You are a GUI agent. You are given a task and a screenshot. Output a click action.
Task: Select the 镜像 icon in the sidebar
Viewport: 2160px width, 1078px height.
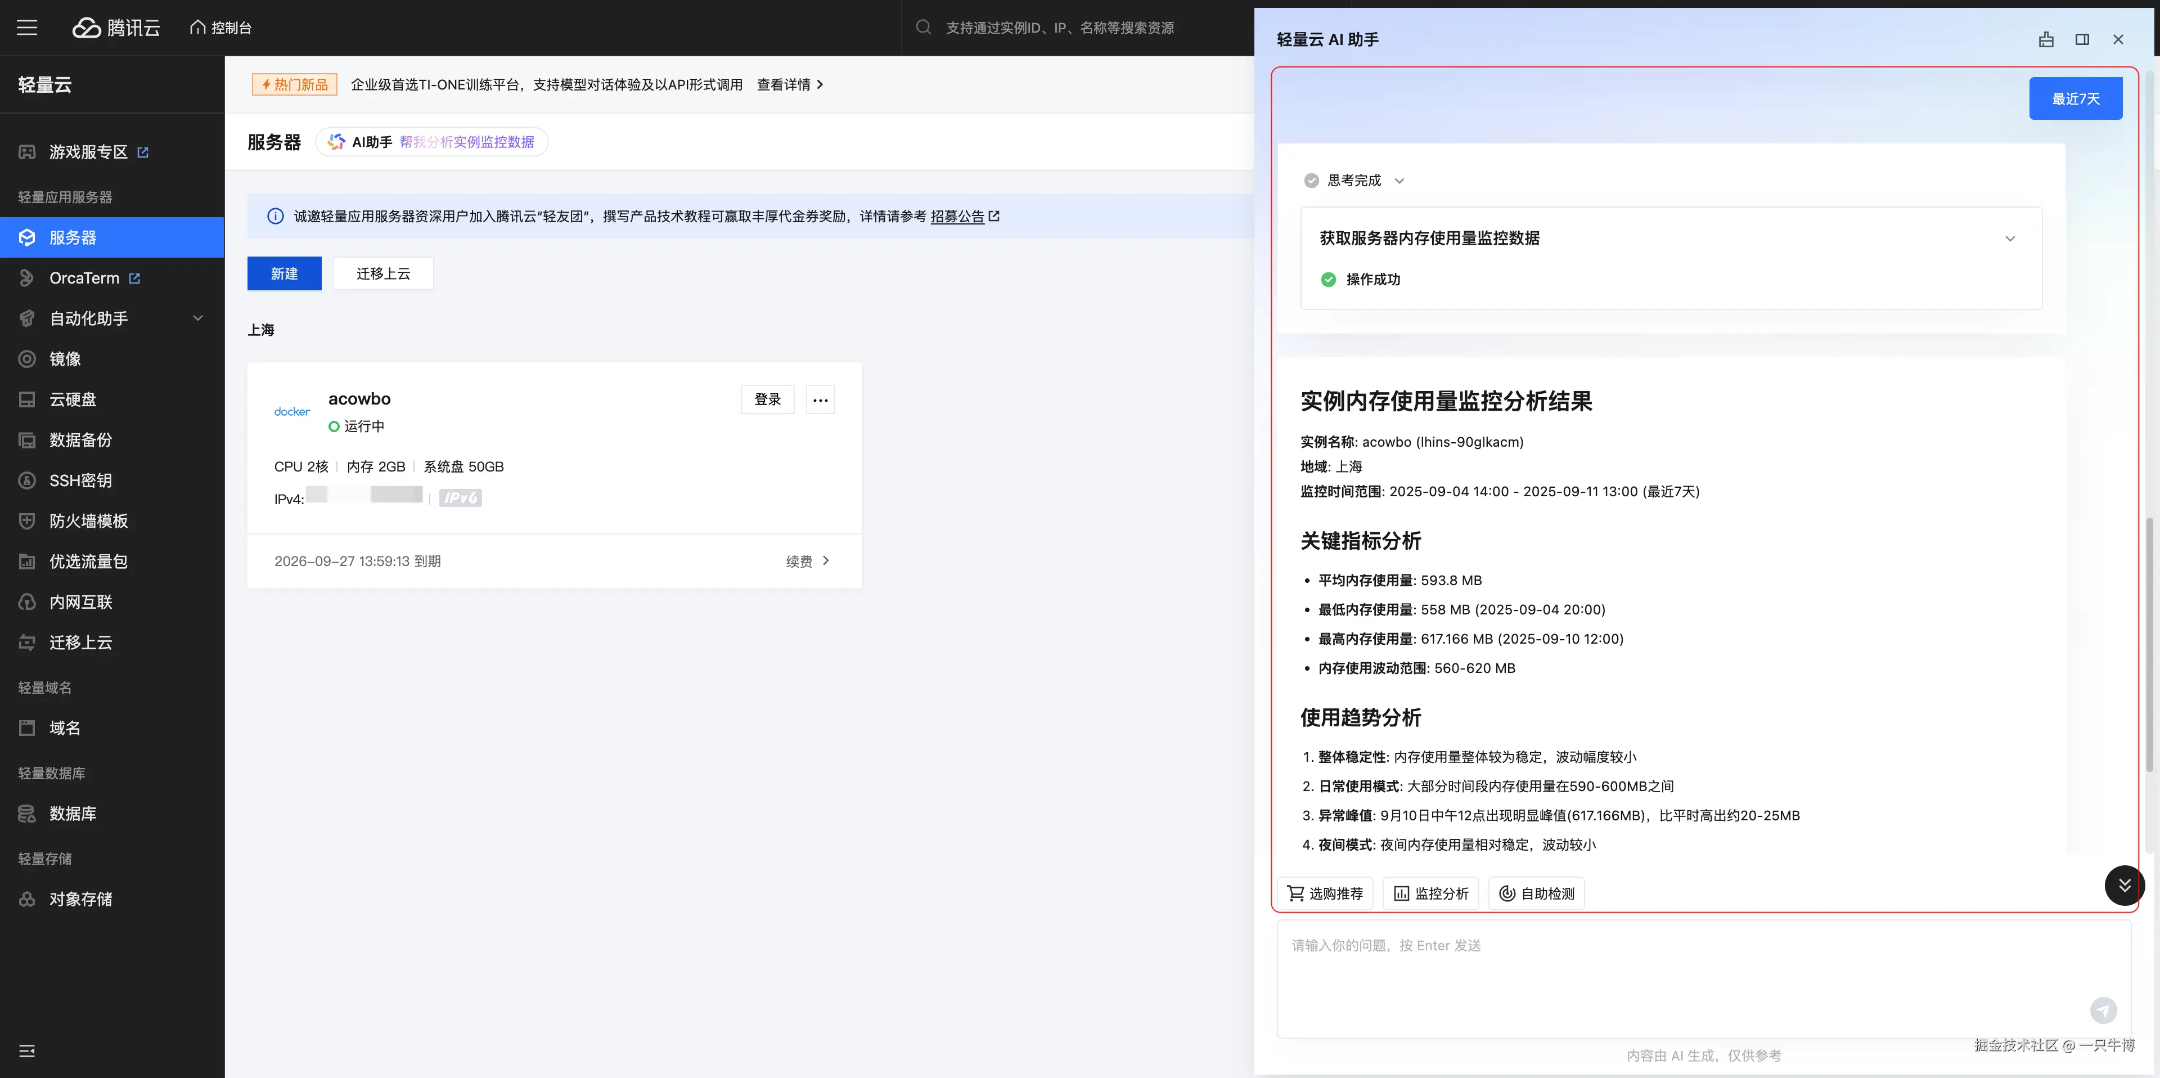(x=27, y=358)
